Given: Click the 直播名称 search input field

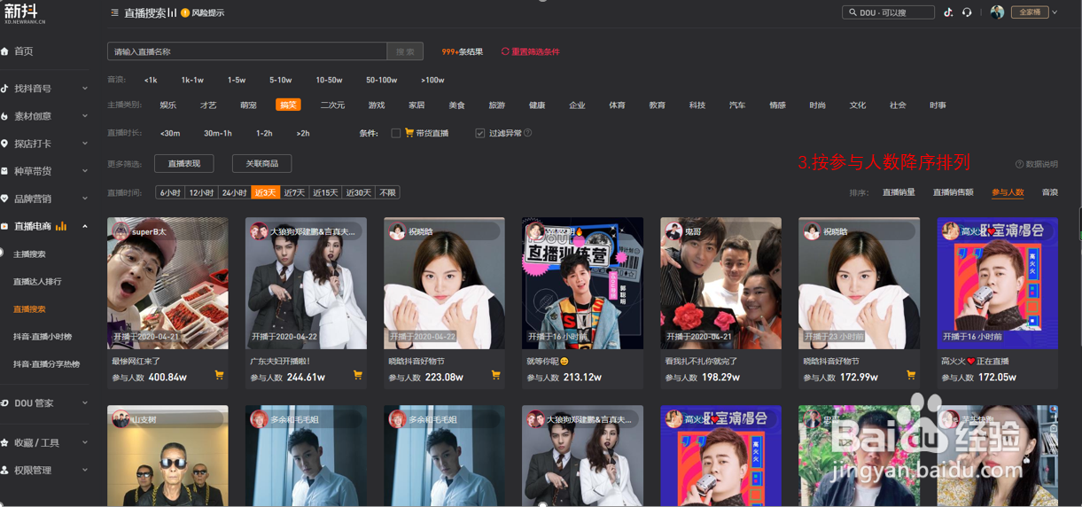Looking at the screenshot, I should coord(247,52).
